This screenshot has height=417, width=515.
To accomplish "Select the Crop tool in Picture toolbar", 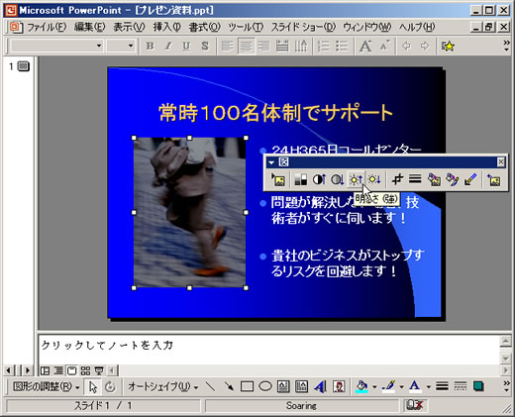I will coord(397,180).
